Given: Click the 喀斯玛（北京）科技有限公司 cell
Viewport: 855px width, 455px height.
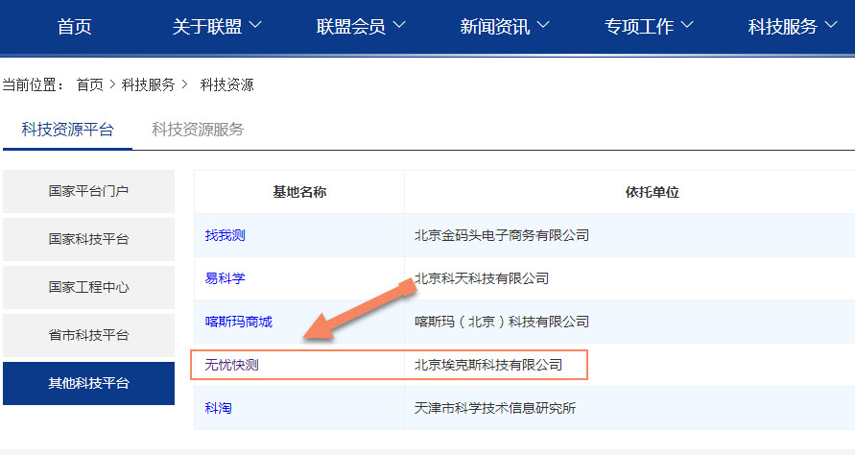Looking at the screenshot, I should point(502,322).
